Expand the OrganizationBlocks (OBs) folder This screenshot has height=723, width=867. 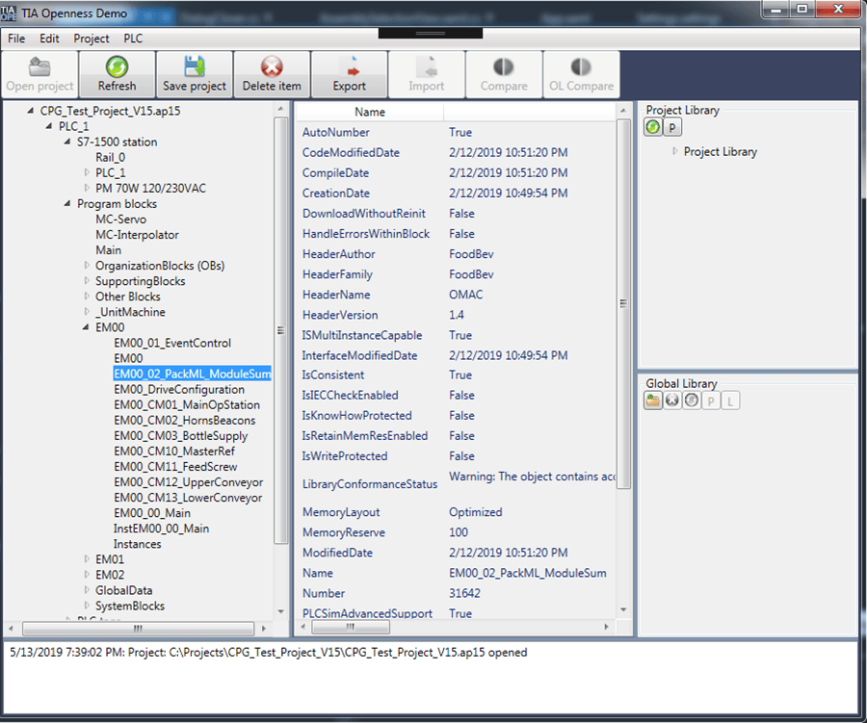pos(87,266)
